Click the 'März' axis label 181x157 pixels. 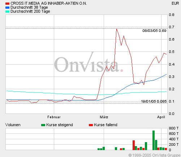(x=104, y=117)
